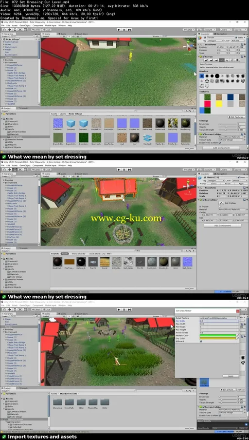Select the Castle_Br material in search results
The height and width of the screenshot is (440, 249).
pyautogui.click(x=152, y=262)
